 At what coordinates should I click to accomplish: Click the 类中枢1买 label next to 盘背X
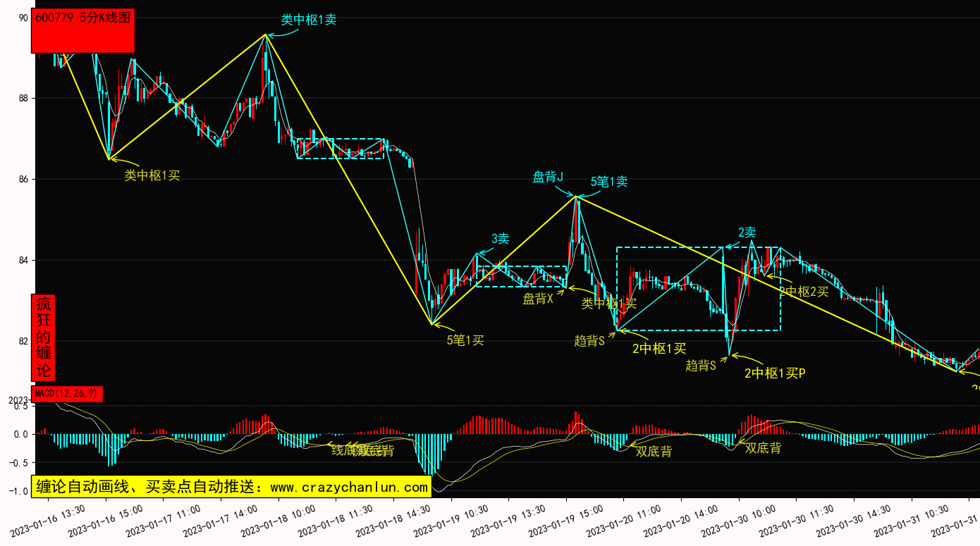(x=609, y=304)
